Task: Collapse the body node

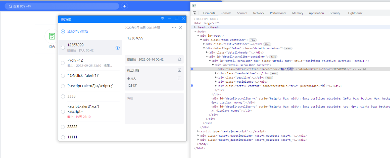Action: [x=195, y=31]
